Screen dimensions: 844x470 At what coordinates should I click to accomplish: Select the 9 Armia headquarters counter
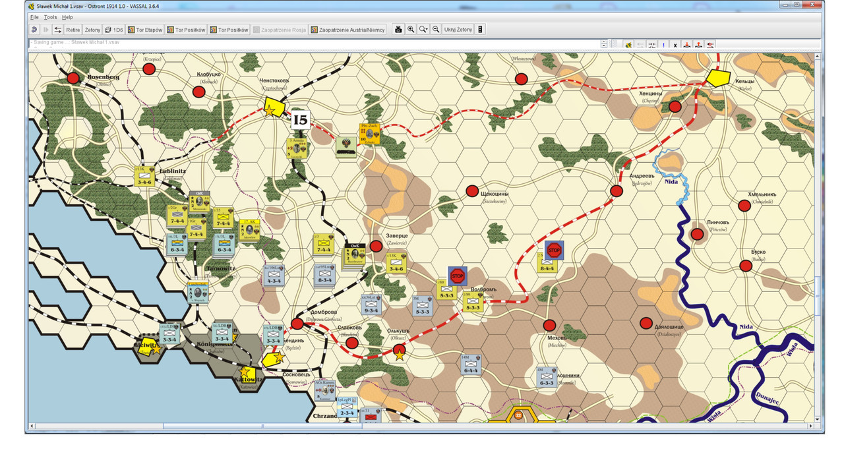pos(297,148)
